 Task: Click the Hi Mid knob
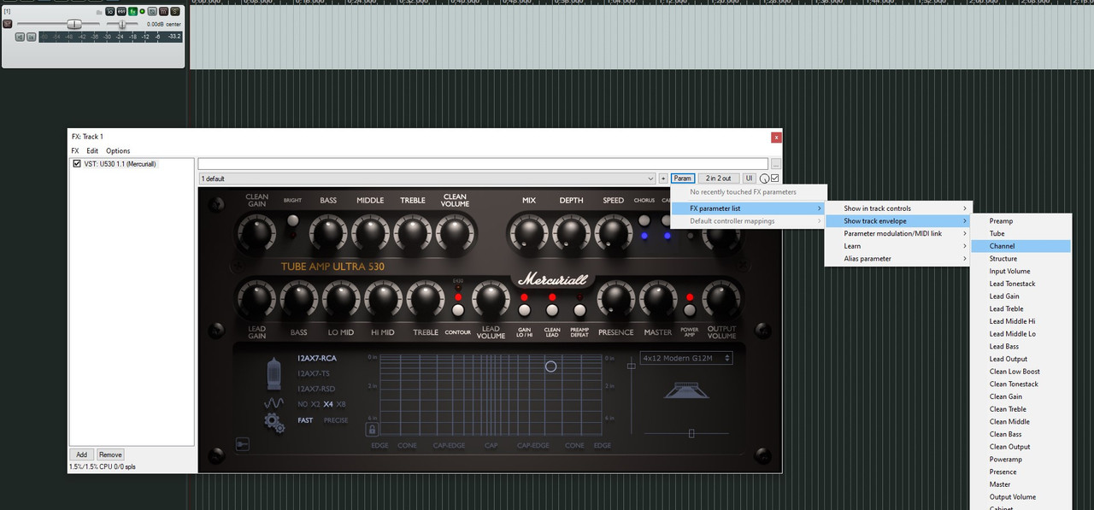click(383, 299)
